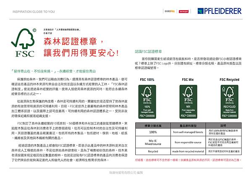Click the table header '說明'
The height and width of the screenshot is (179, 252).
[x=223, y=126]
